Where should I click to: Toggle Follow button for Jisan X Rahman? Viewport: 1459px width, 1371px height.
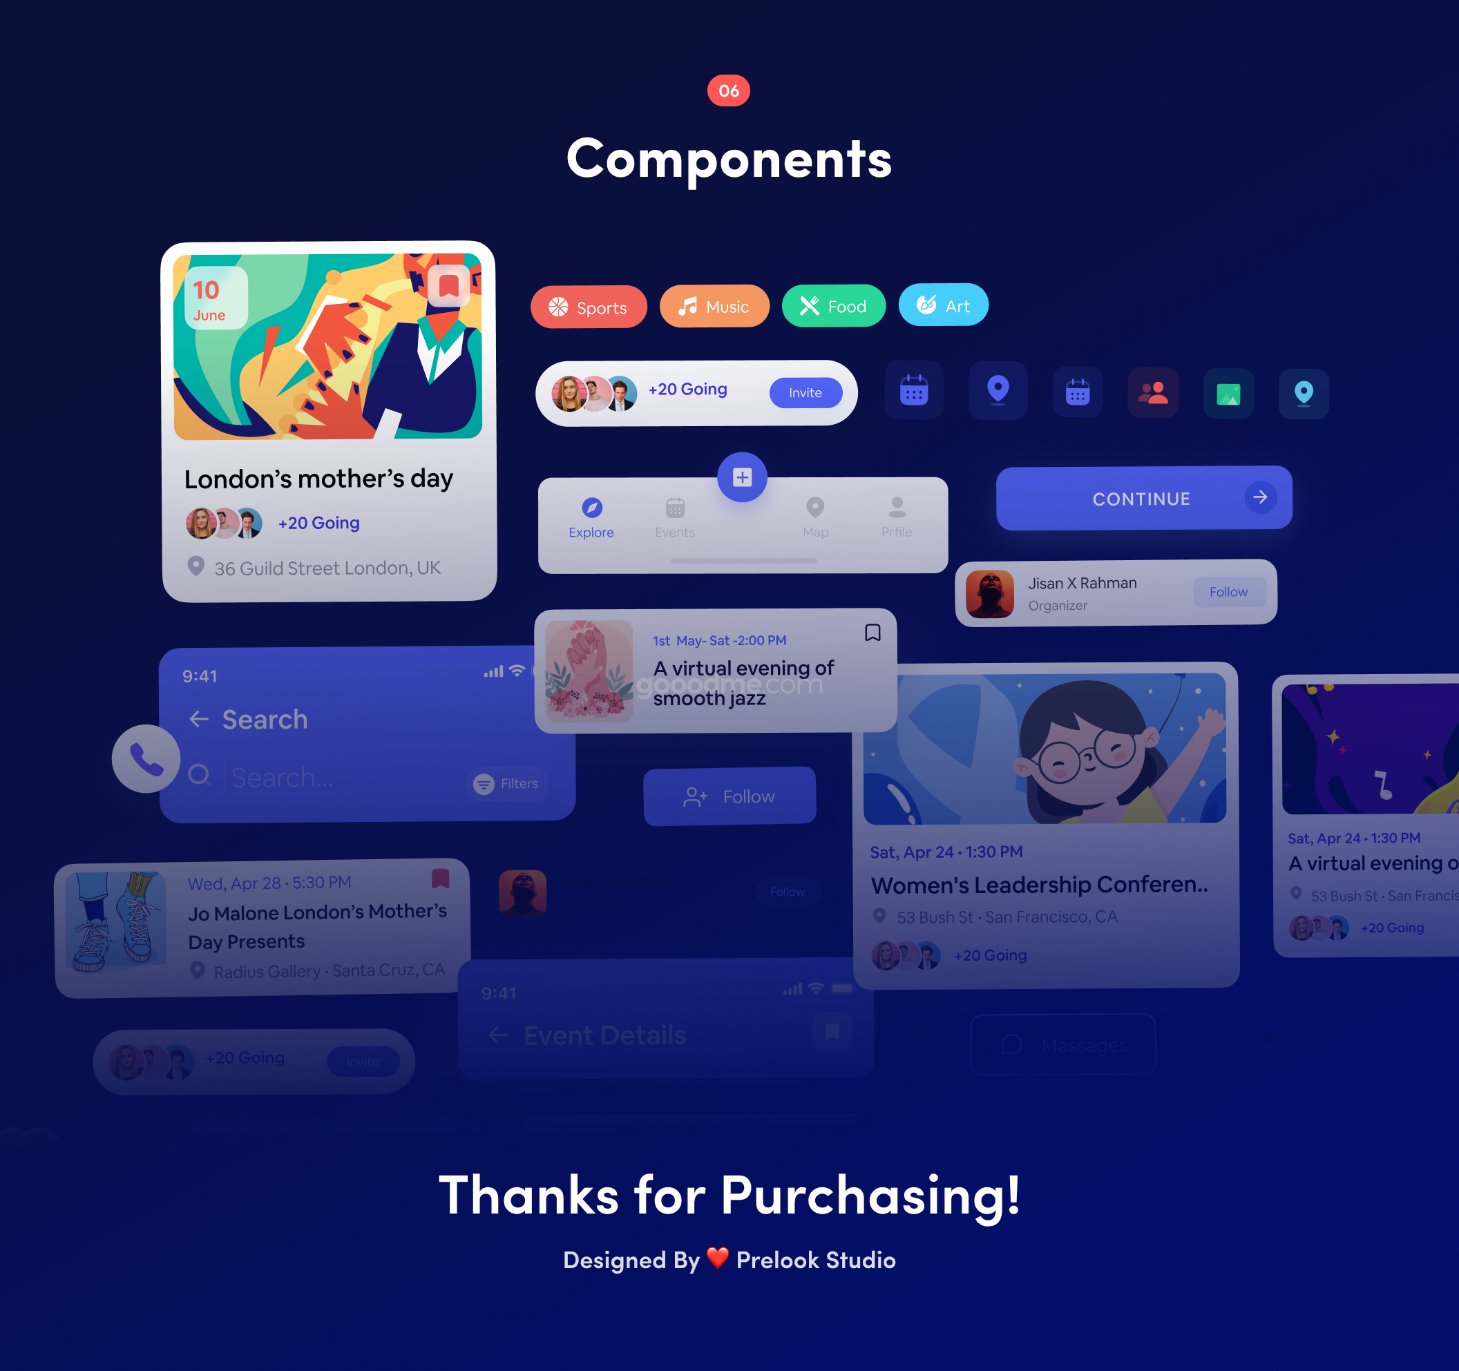(x=1227, y=593)
